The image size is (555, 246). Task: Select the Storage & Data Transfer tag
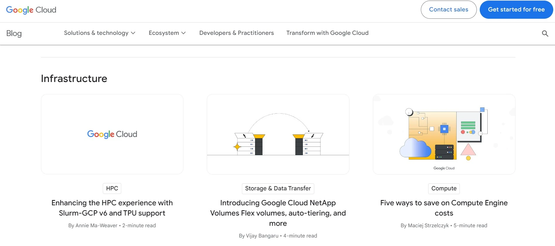click(278, 188)
